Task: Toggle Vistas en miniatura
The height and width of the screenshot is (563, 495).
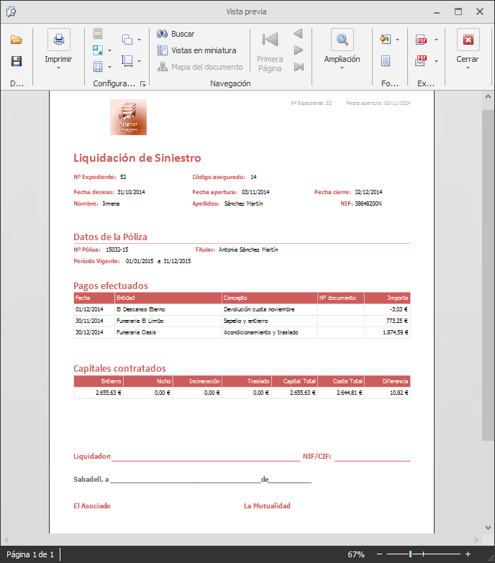Action: coord(196,50)
